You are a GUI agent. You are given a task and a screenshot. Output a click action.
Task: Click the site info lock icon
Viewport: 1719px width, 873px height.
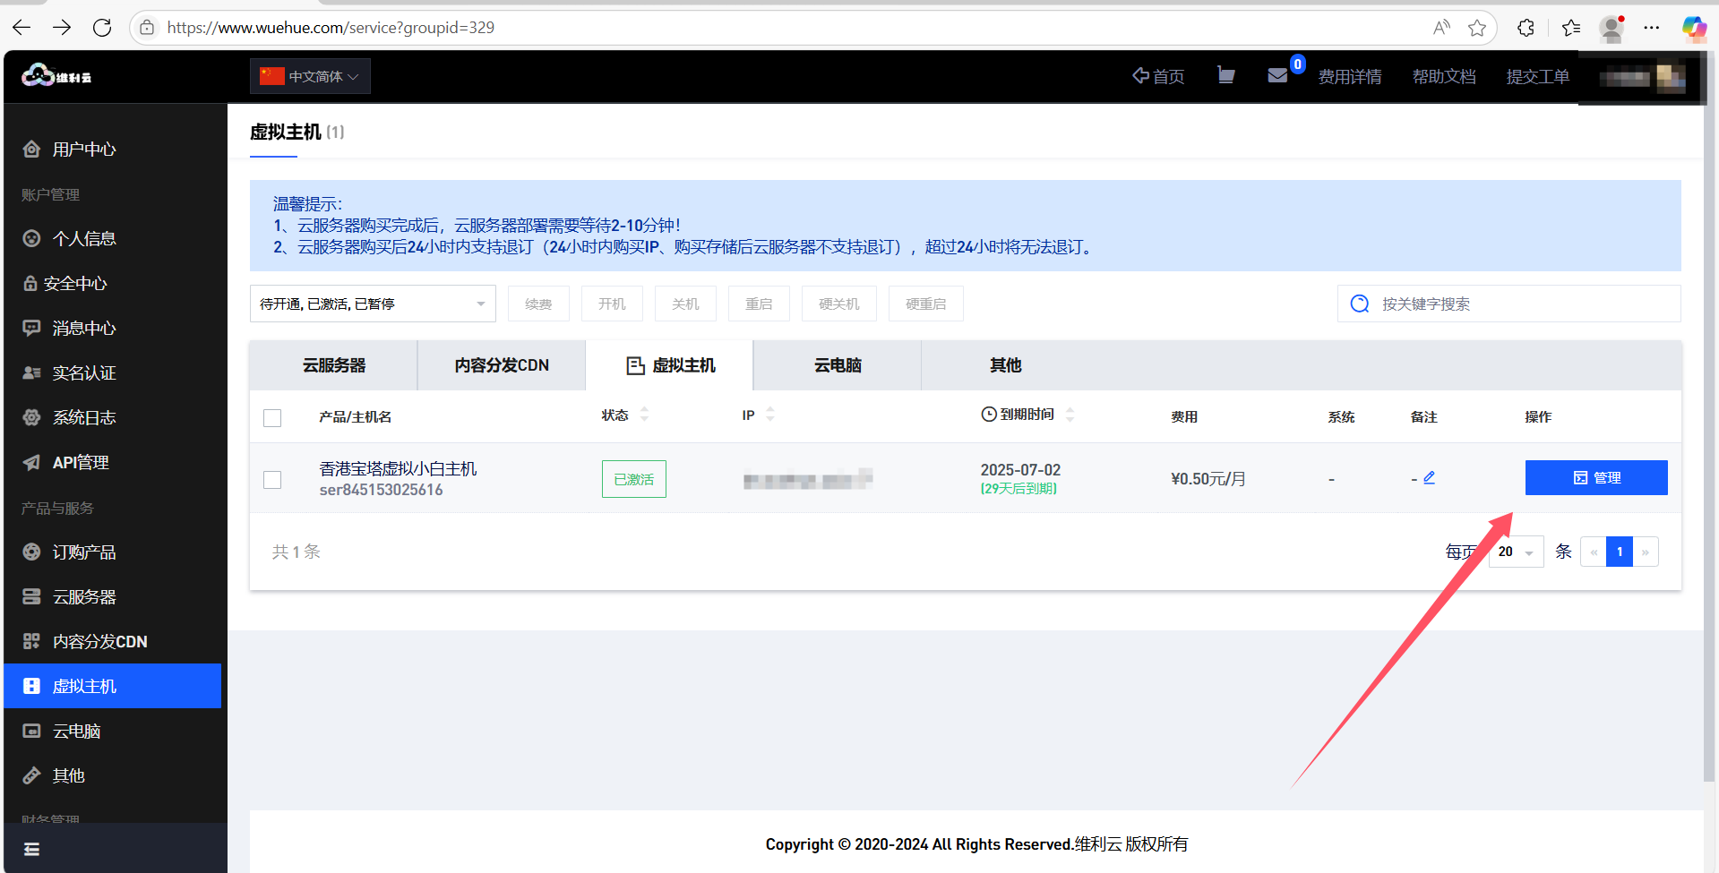click(147, 27)
